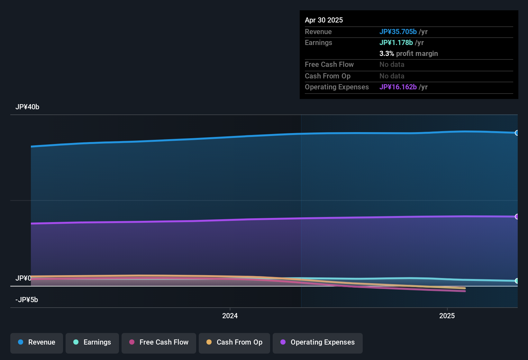528x360 pixels.
Task: Click the Apr 30 2025 tooltip date
Action: tap(324, 20)
